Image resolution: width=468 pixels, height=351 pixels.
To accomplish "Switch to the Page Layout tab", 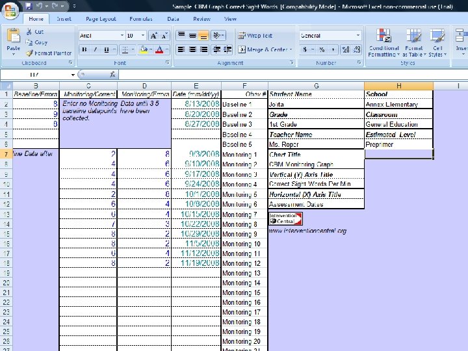I will tap(101, 19).
